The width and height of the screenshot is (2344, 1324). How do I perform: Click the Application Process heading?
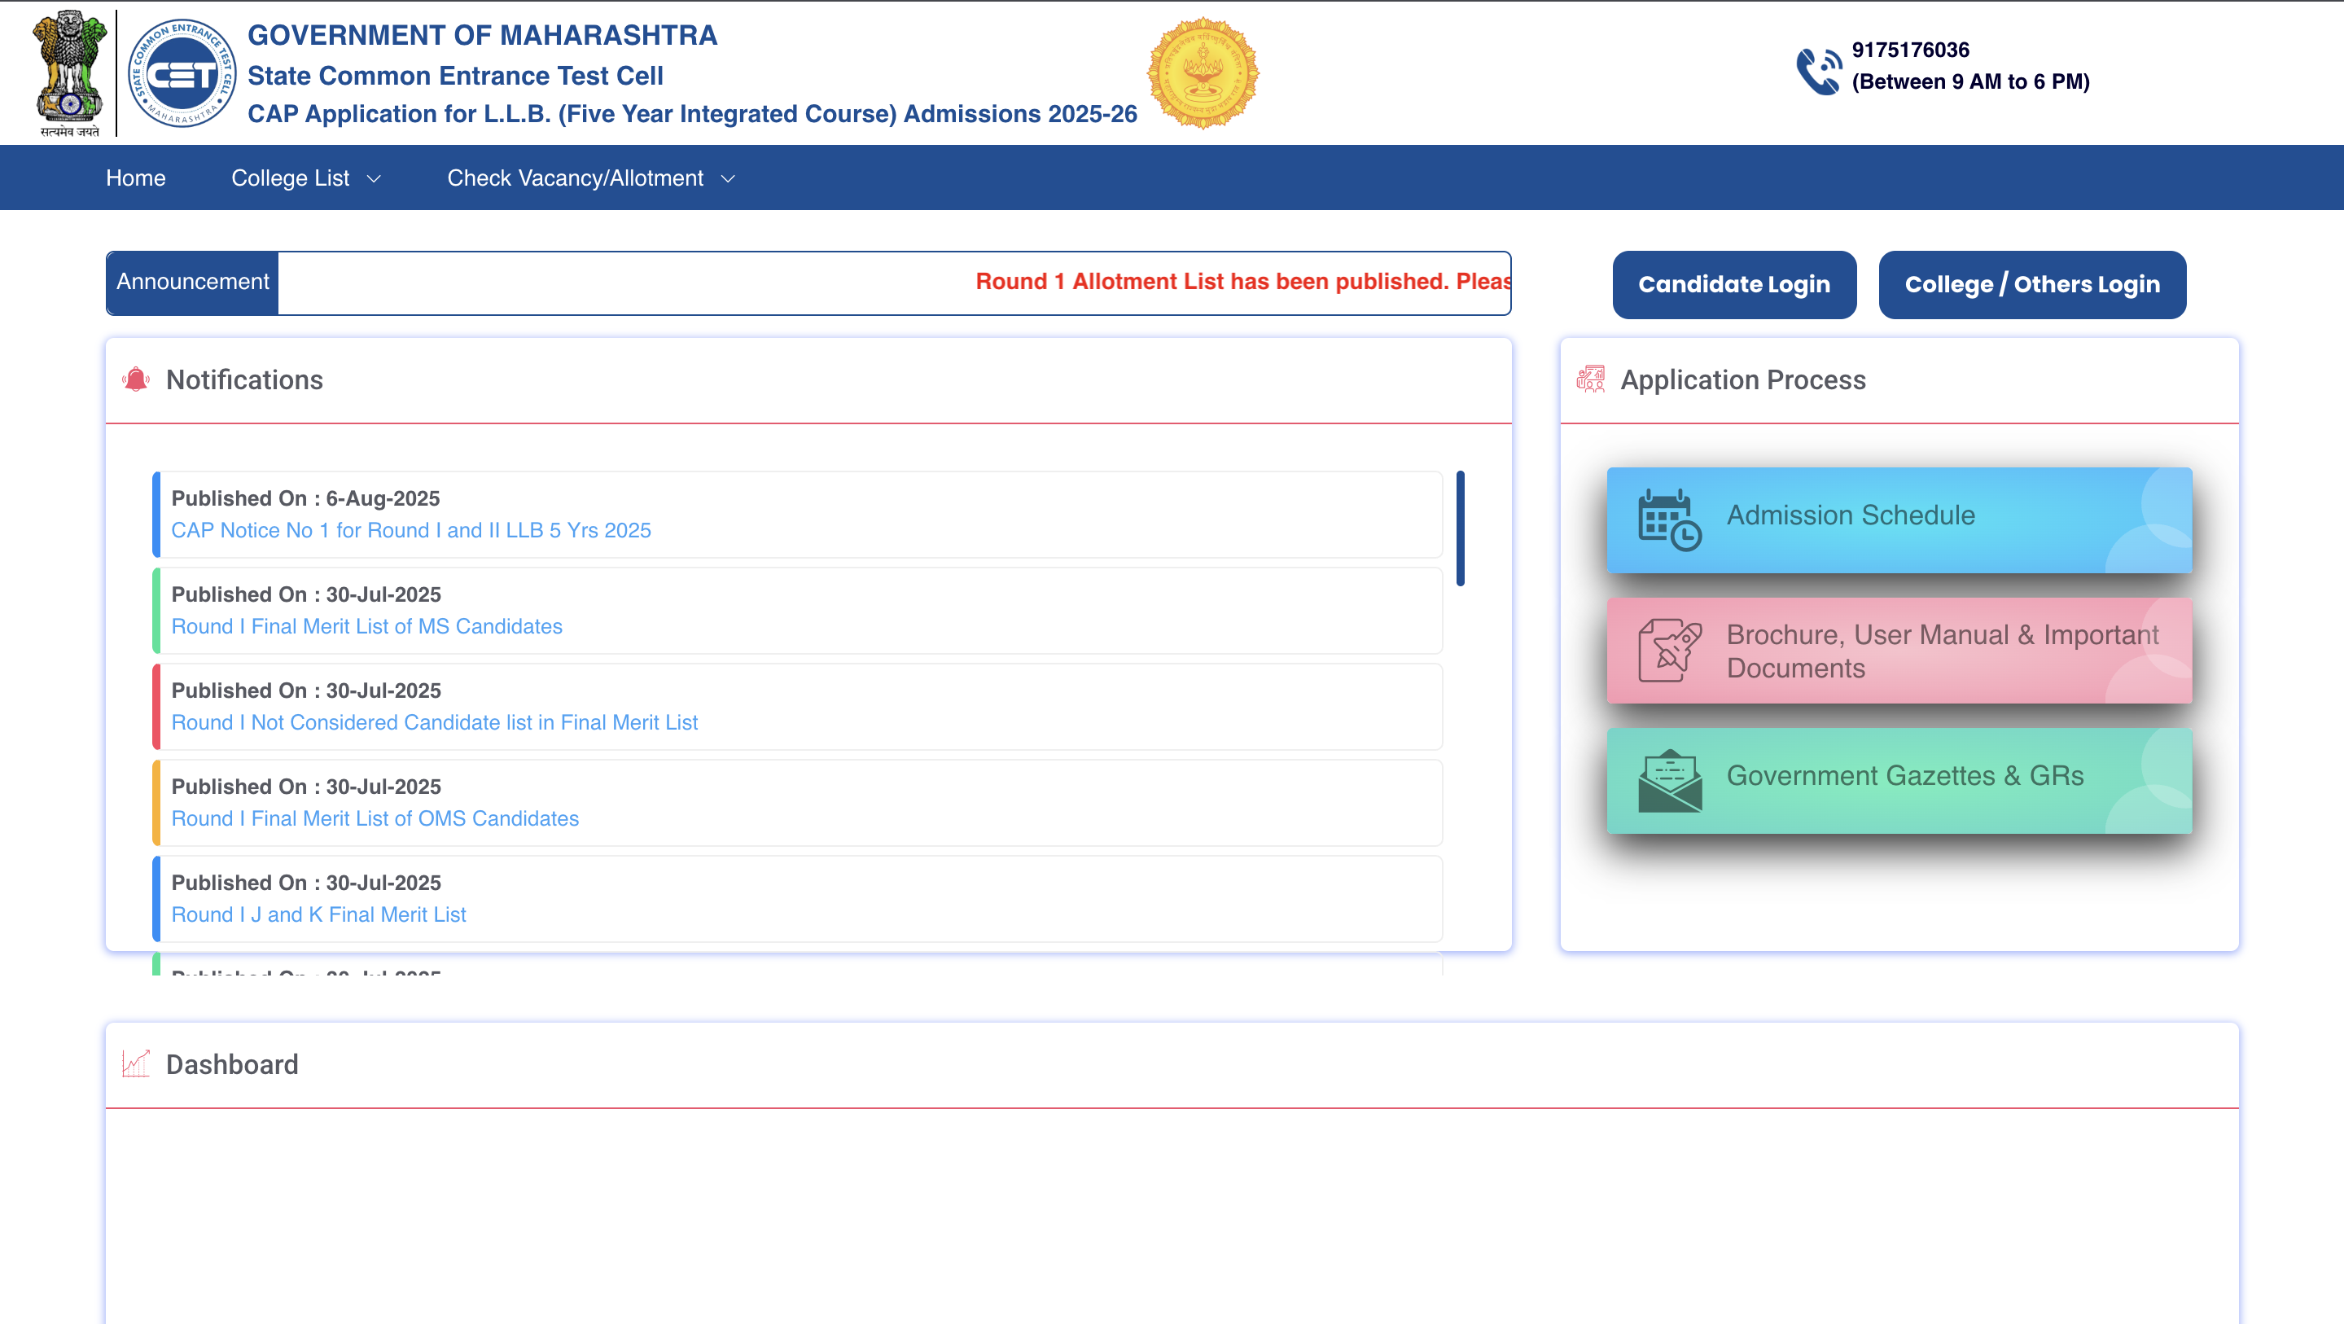click(x=1742, y=379)
